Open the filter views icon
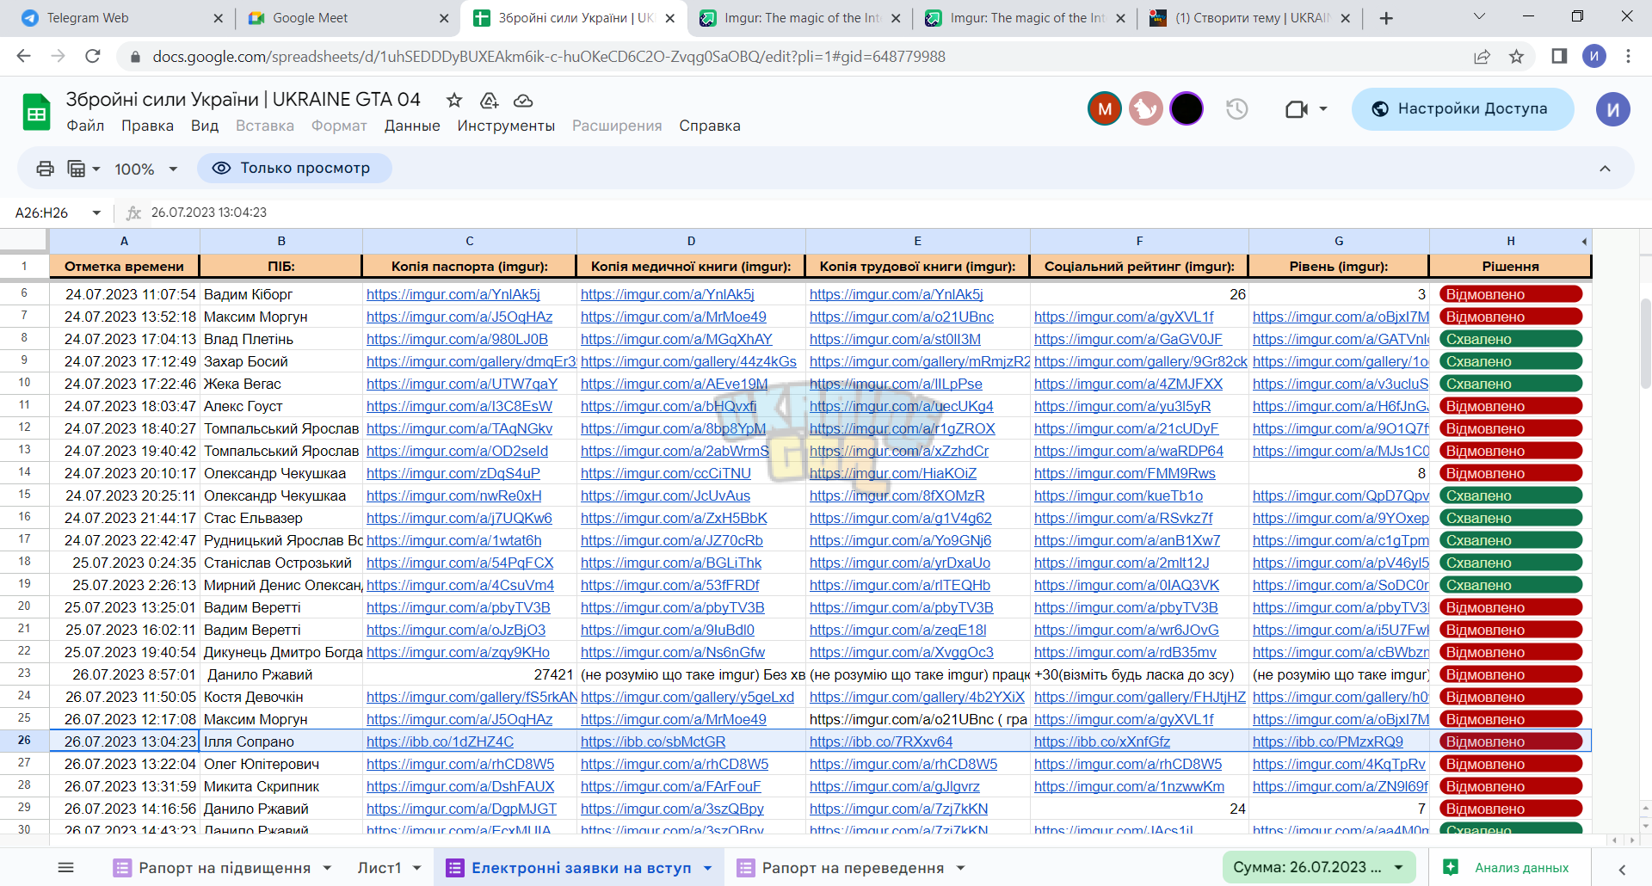Screen dimensions: 1652x886 click(77, 169)
